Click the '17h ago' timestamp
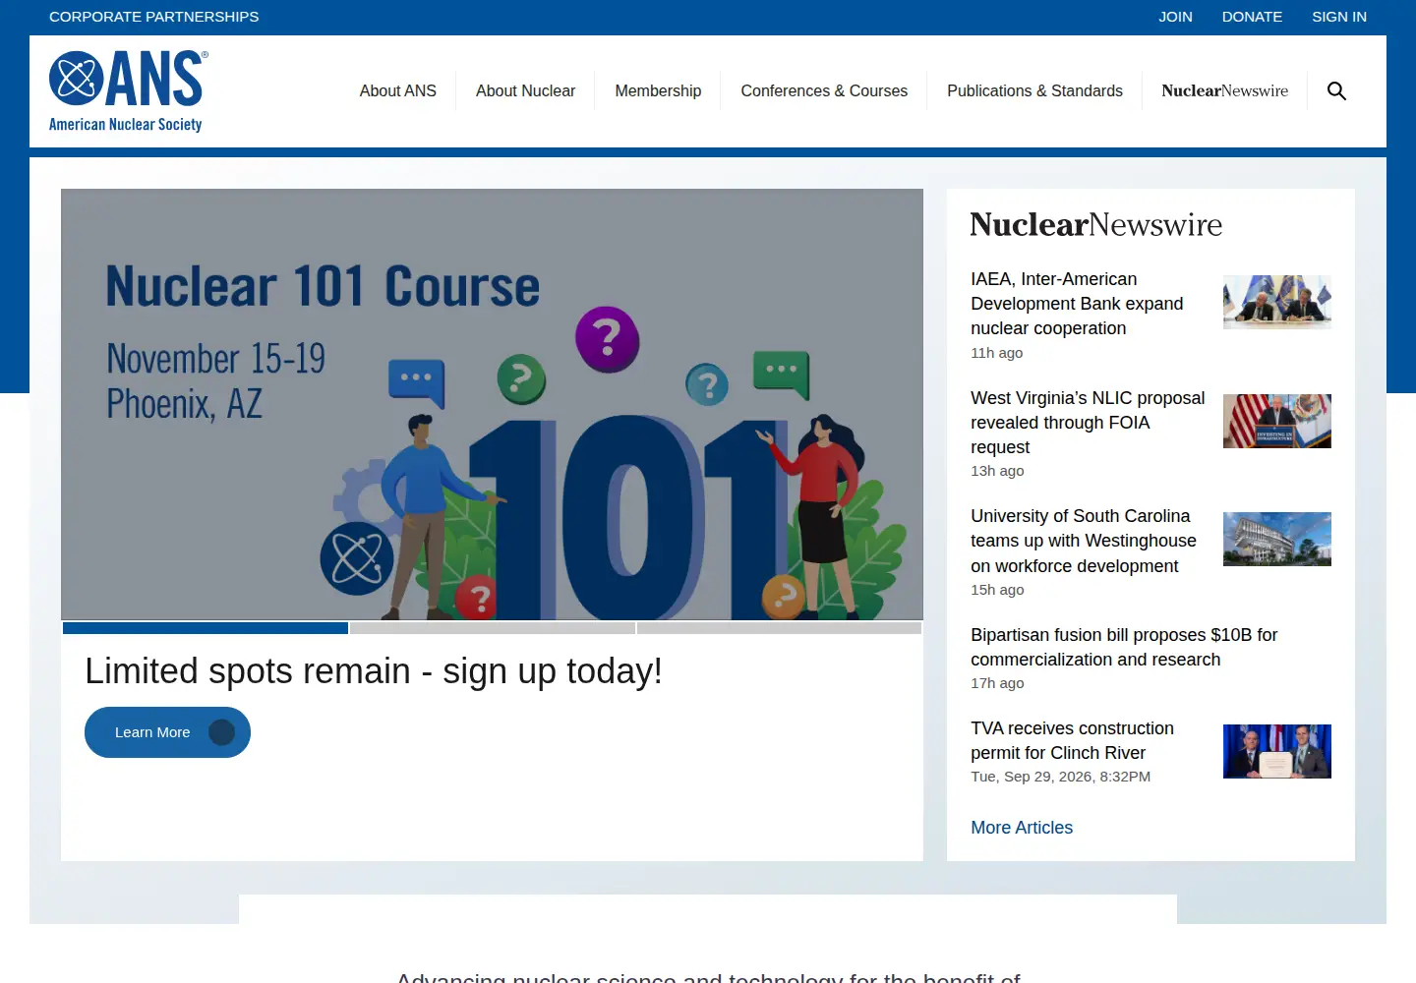 pyautogui.click(x=997, y=683)
